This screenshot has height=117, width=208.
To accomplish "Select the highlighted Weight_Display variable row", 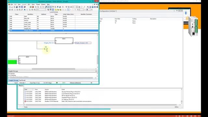I will pyautogui.click(x=54, y=31).
